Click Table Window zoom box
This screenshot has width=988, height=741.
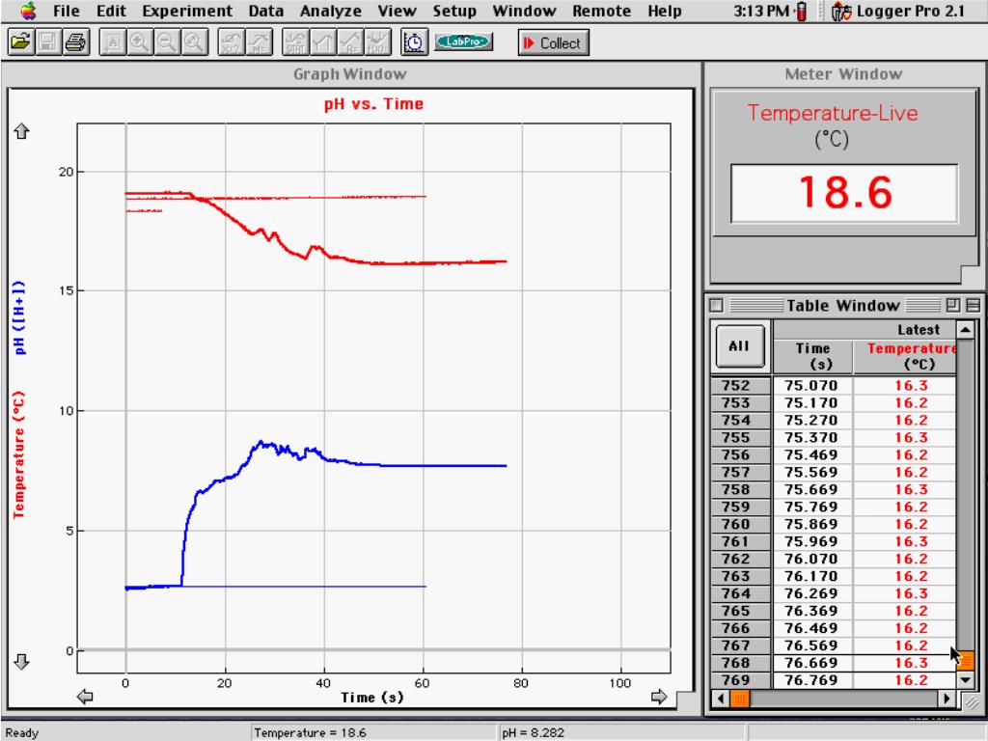pyautogui.click(x=953, y=306)
